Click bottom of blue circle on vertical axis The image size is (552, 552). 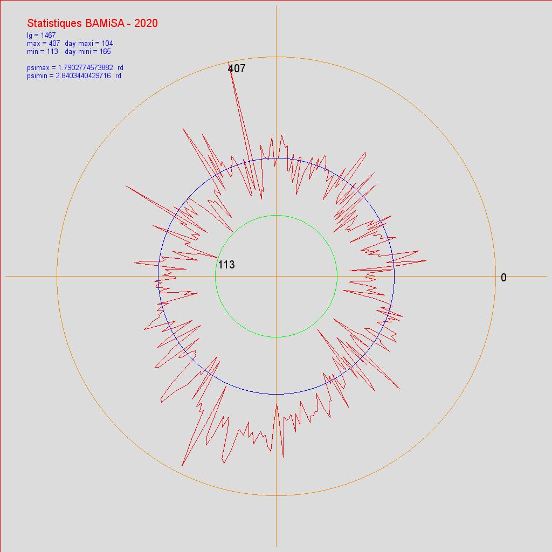276,394
